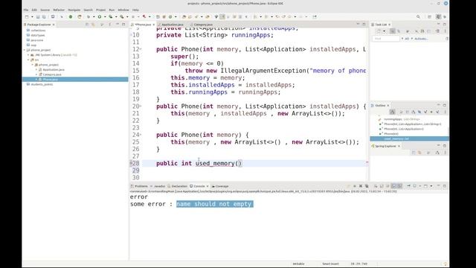The image size is (476, 268).
Task: Switch to the Javadoc tab
Action: 159,186
